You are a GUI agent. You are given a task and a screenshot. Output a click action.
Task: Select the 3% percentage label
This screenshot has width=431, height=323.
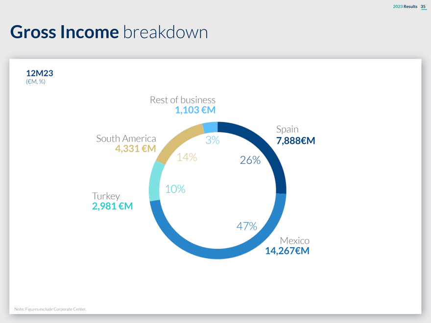point(212,140)
